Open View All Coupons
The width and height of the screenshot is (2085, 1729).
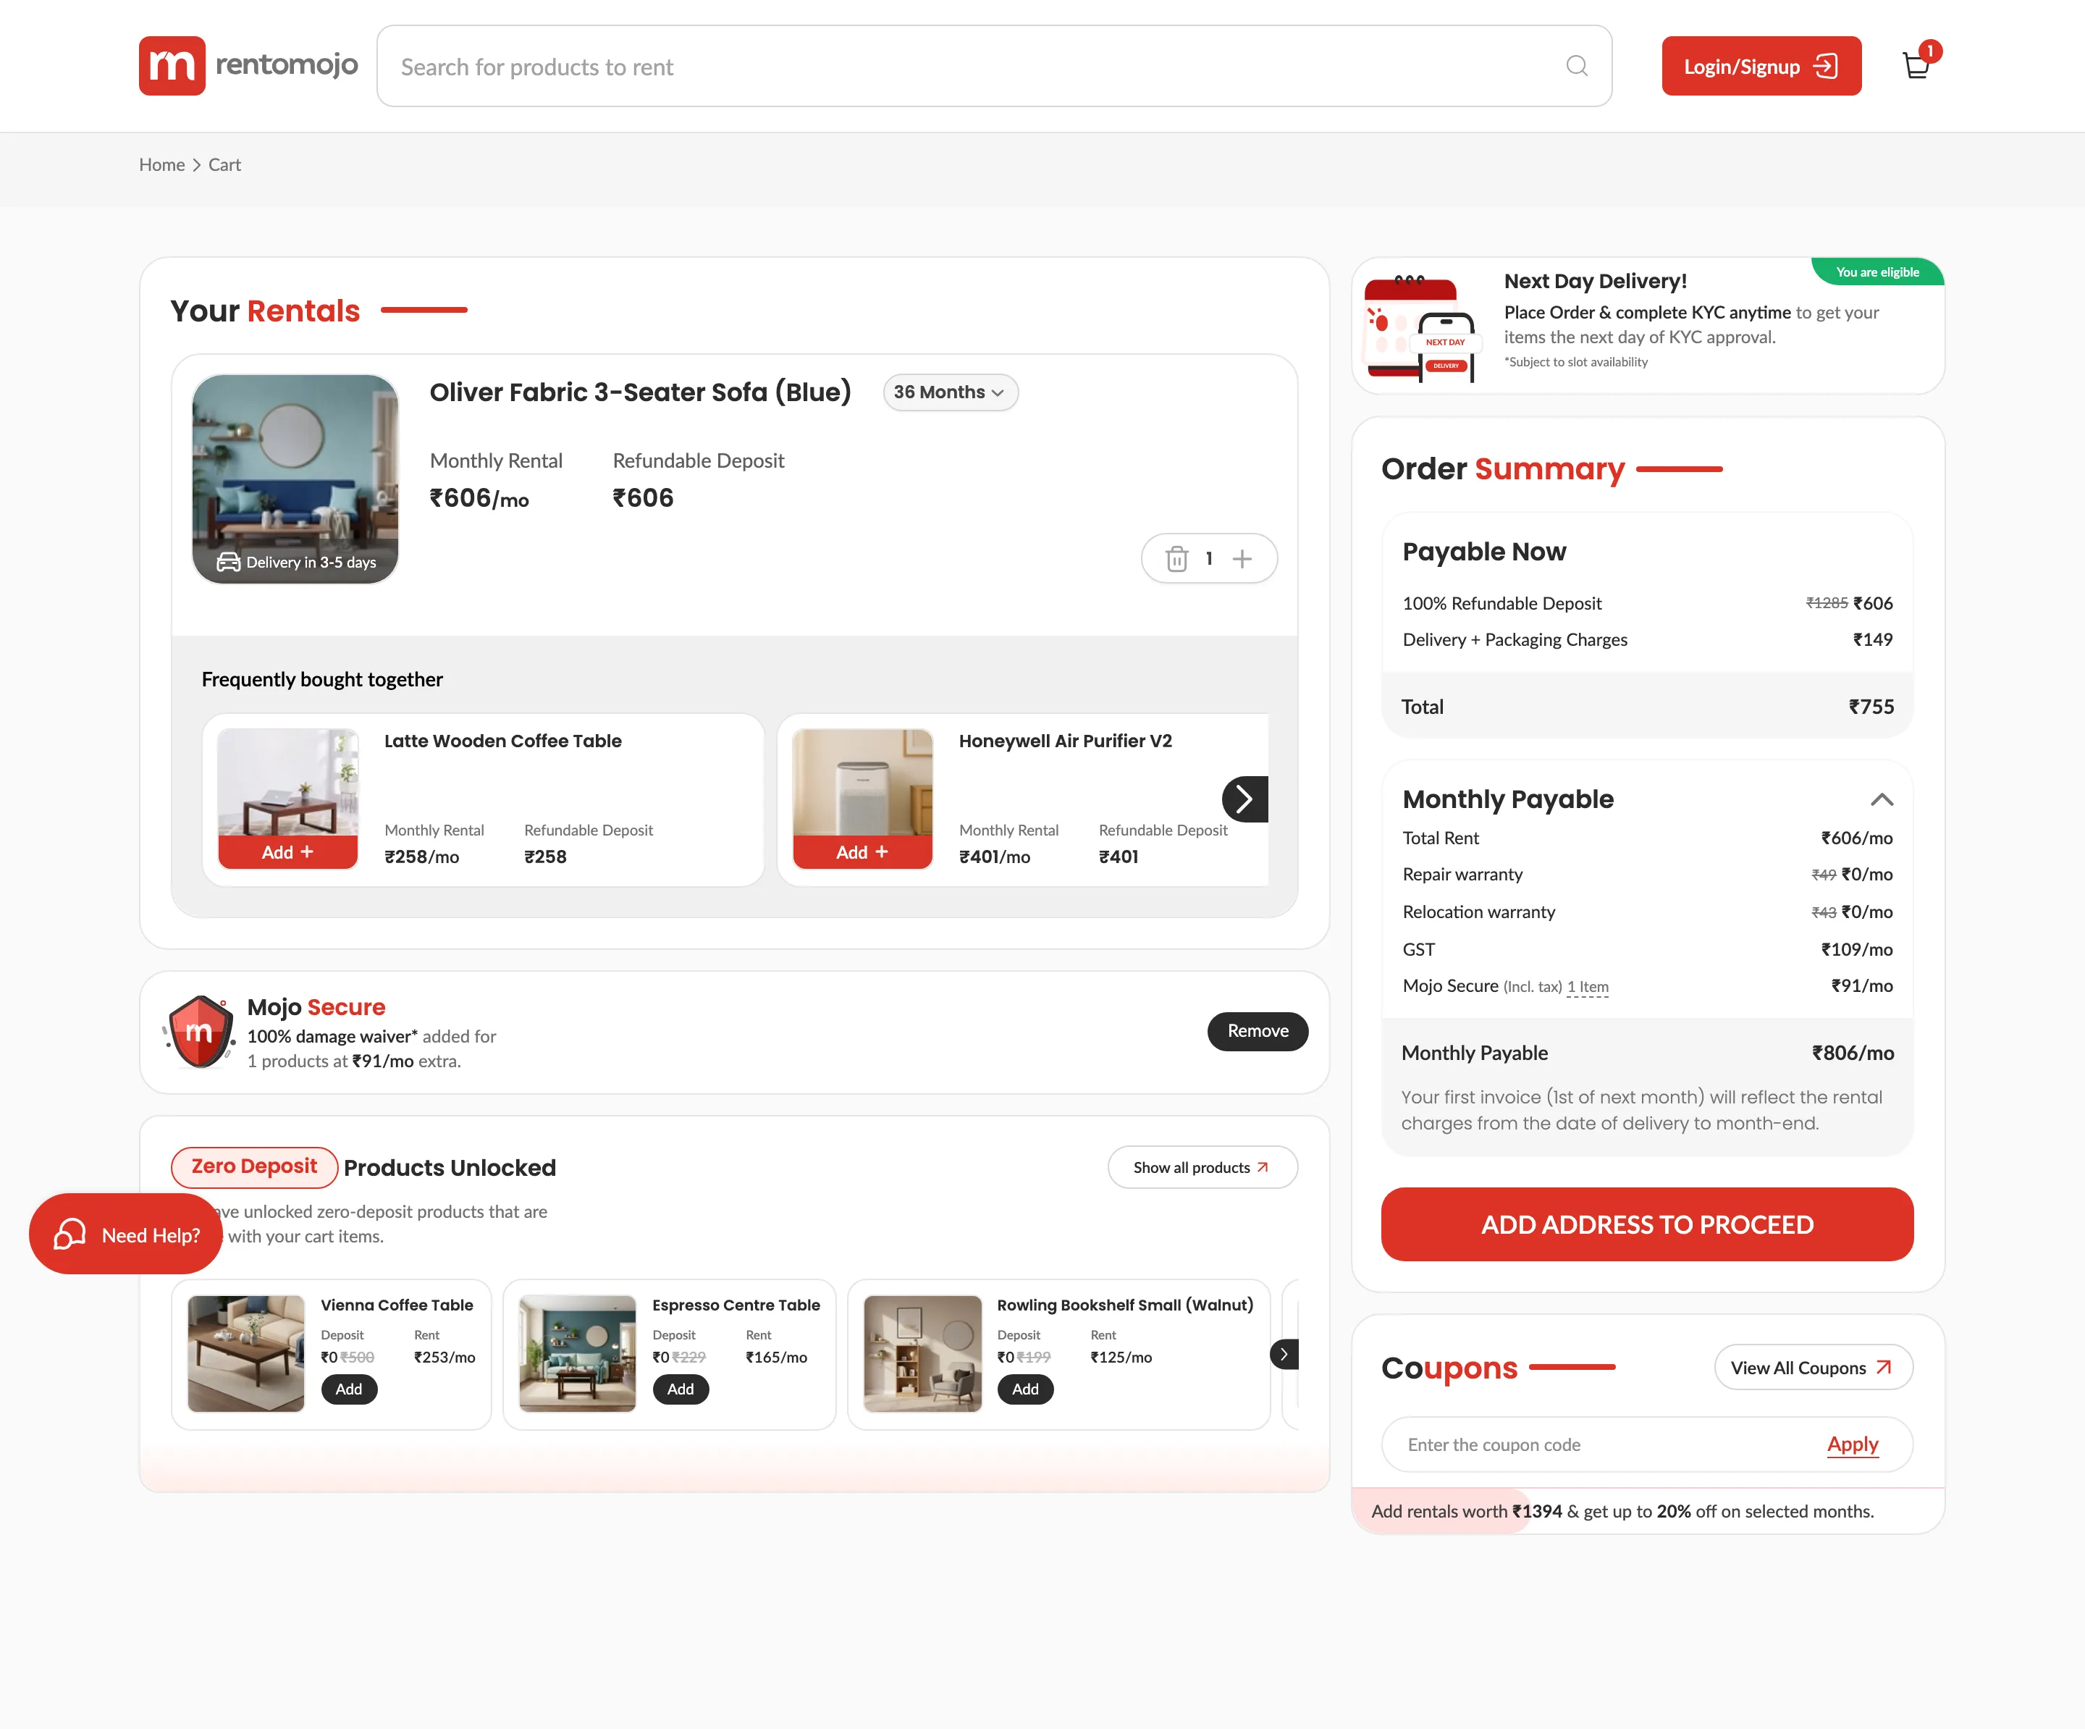tap(1813, 1368)
